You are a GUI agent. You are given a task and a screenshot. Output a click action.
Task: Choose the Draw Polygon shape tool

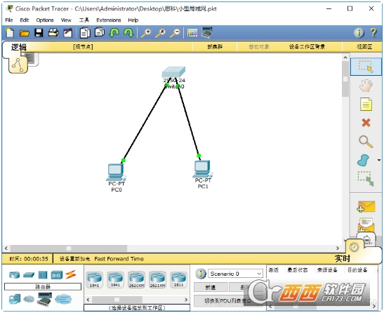364,160
